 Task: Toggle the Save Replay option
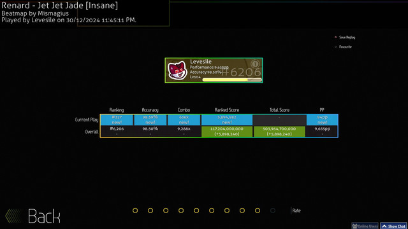[x=345, y=38]
